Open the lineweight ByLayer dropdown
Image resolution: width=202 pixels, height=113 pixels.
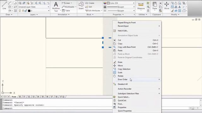pyautogui.click(x=121, y=7)
